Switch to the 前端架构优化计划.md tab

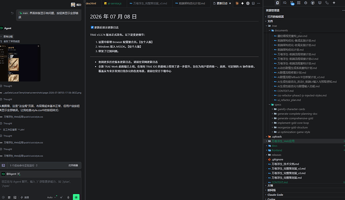click(x=190, y=3)
